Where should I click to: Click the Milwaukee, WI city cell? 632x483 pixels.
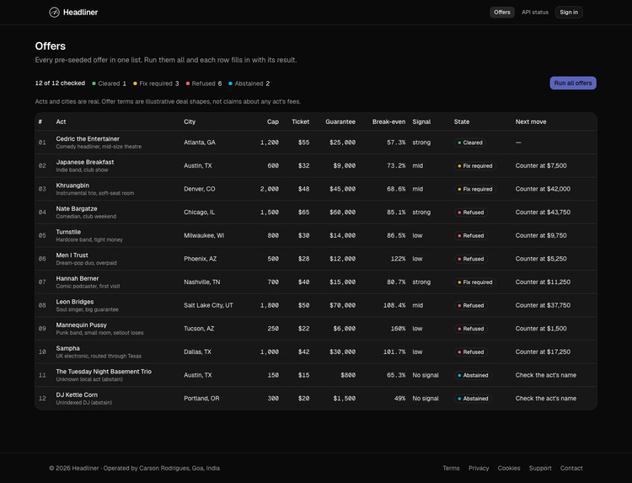204,235
